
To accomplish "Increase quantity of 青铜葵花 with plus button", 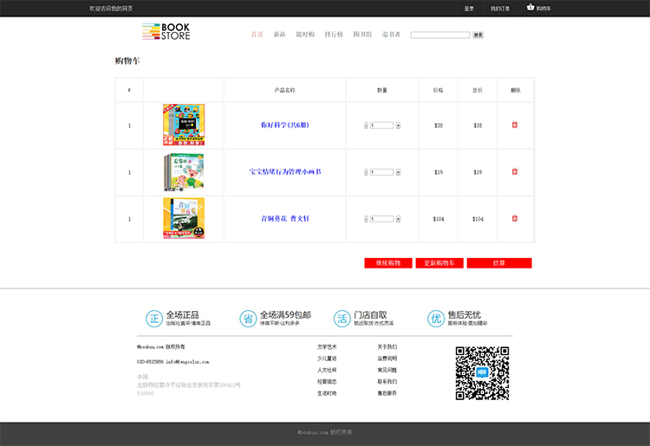I will pos(398,219).
